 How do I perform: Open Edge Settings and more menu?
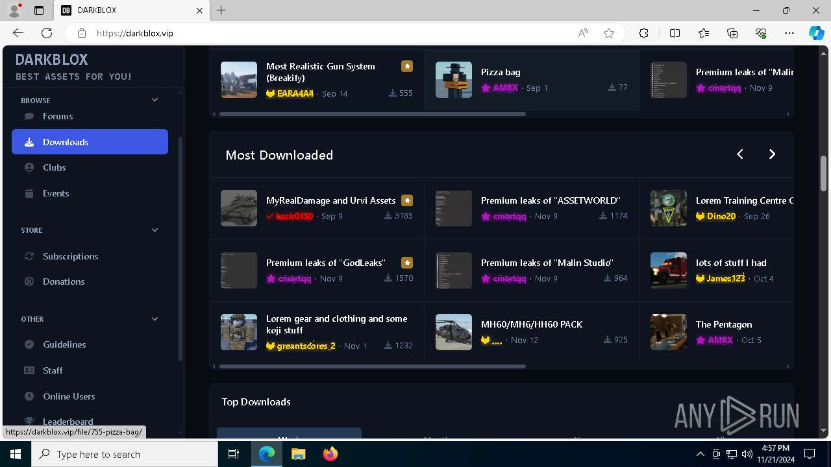pos(789,33)
